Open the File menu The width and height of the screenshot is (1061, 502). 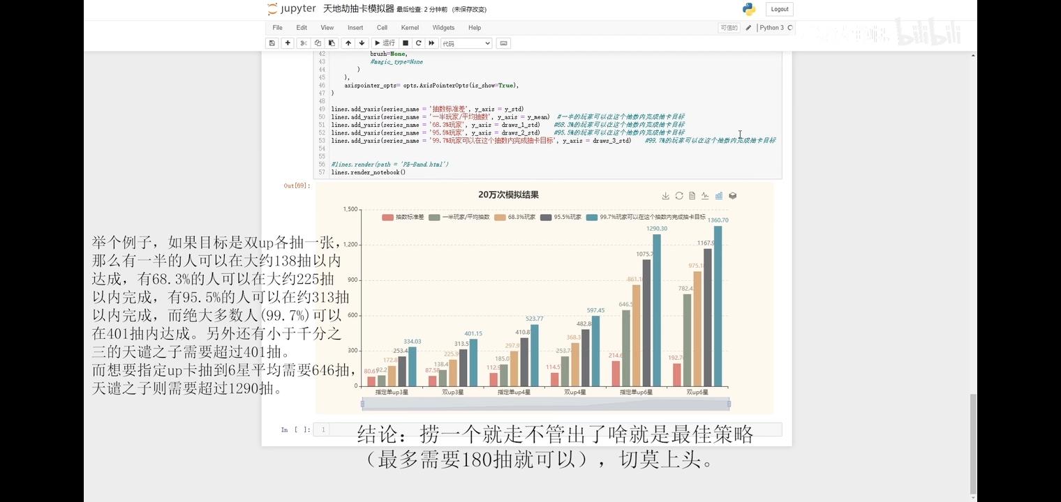pos(278,28)
